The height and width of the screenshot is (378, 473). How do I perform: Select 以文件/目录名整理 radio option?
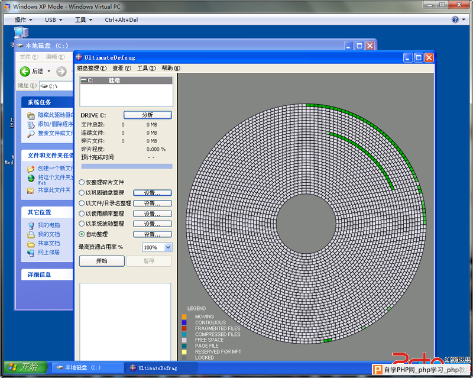click(x=82, y=203)
